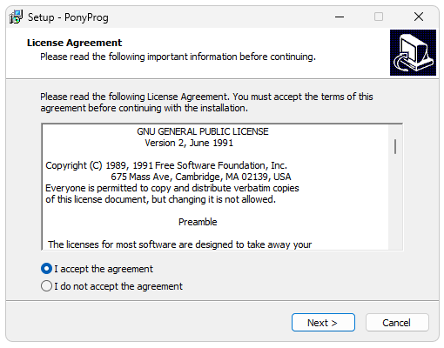The width and height of the screenshot is (444, 348).
Task: Minimize the Setup window
Action: tap(340, 17)
